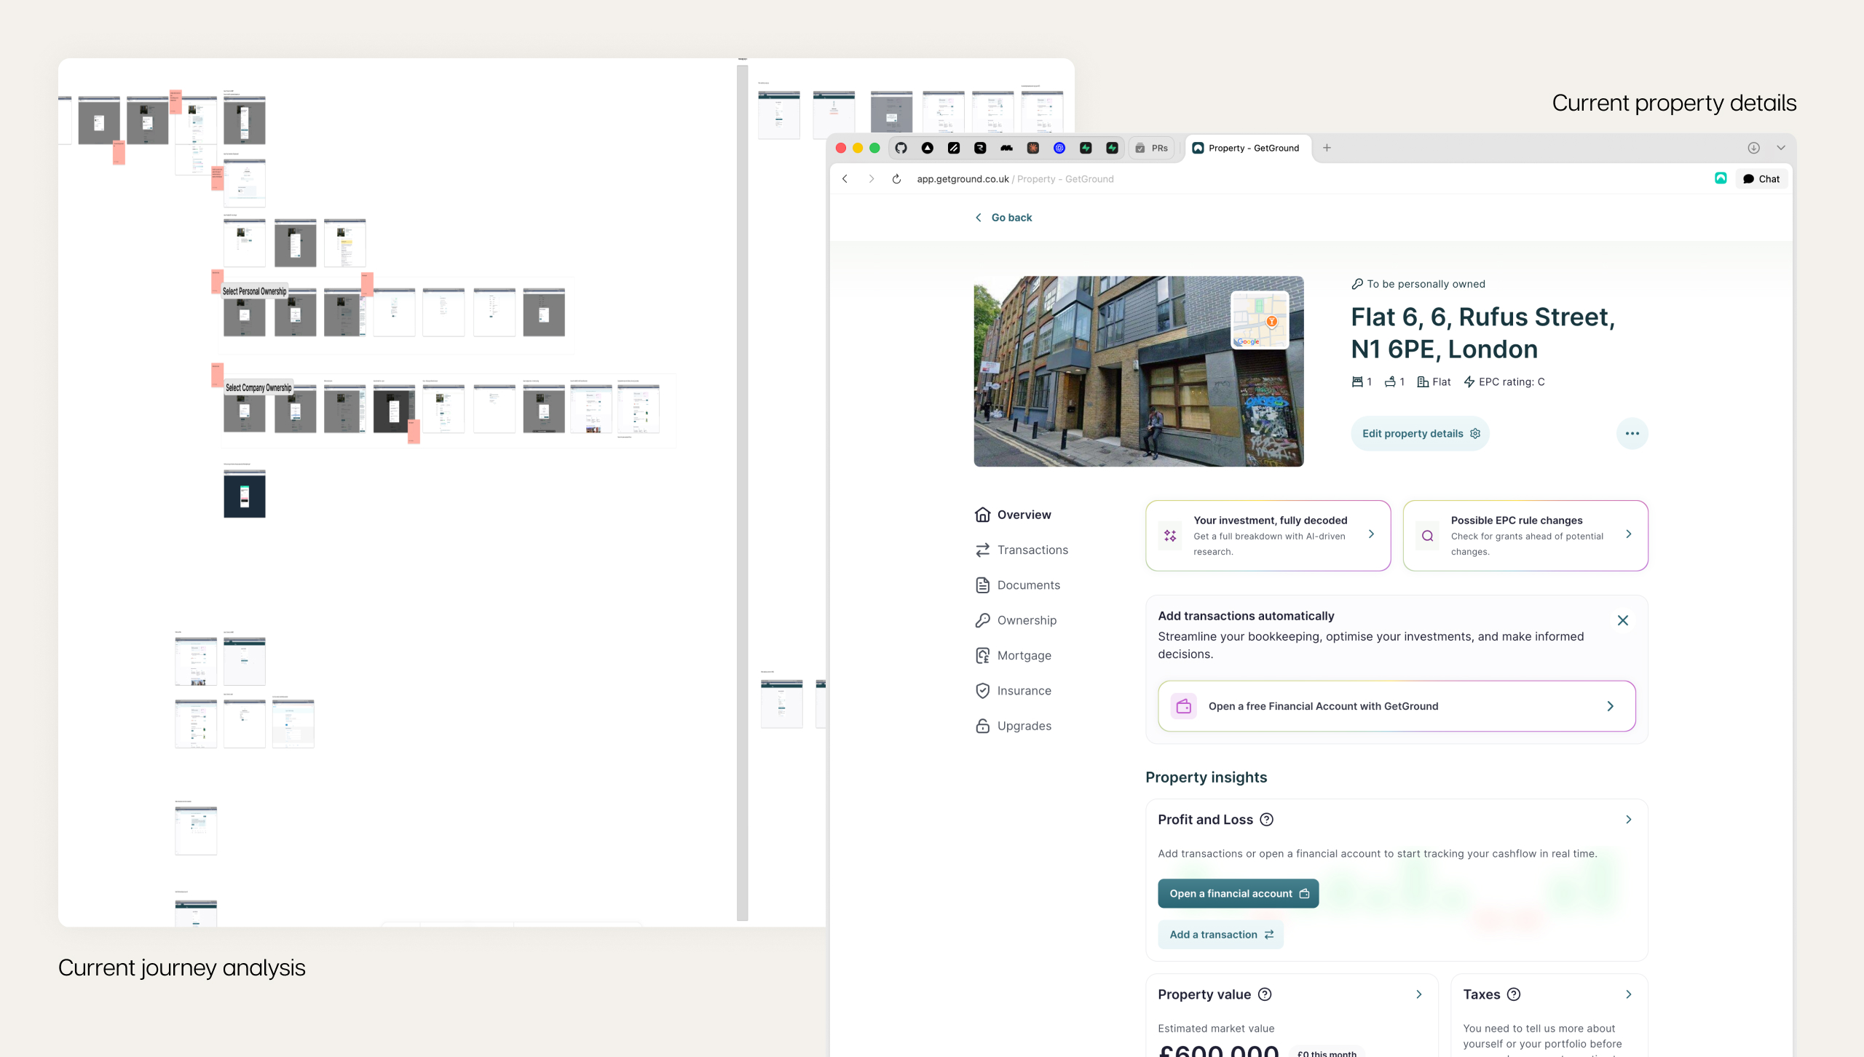Switch to the PRs browser tab

pos(1151,148)
